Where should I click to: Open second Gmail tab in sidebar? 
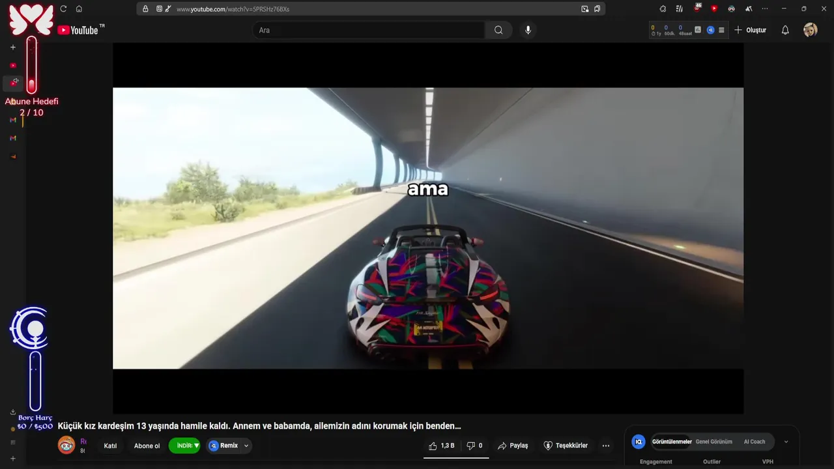point(13,138)
